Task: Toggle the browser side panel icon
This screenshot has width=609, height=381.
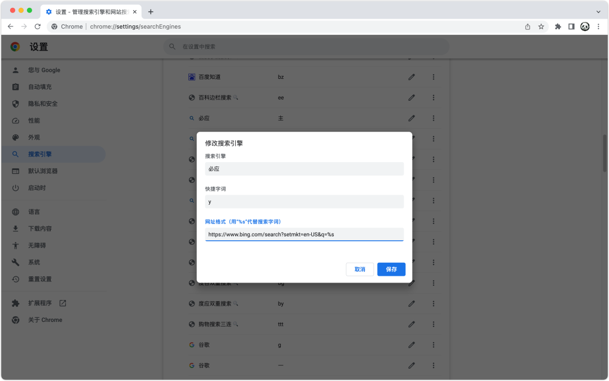Action: tap(571, 27)
